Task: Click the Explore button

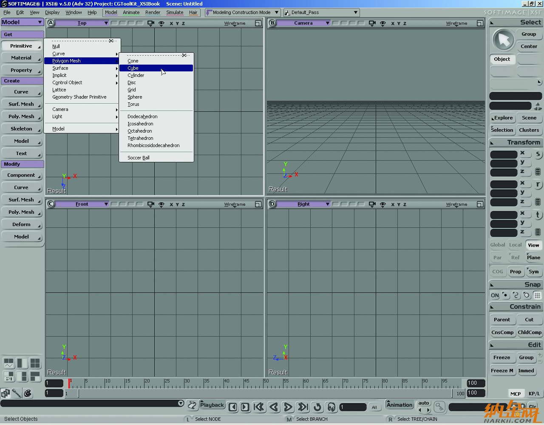Action: [x=502, y=118]
